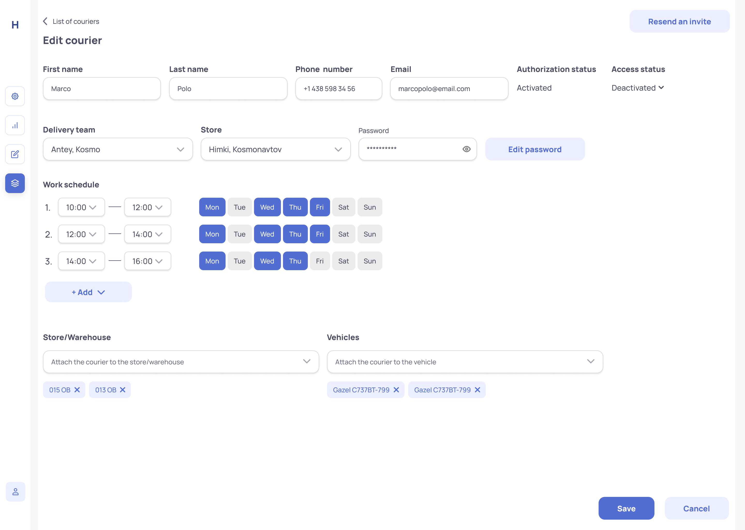
Task: Open the row 2 end time 14:00 dropdown
Action: (147, 234)
